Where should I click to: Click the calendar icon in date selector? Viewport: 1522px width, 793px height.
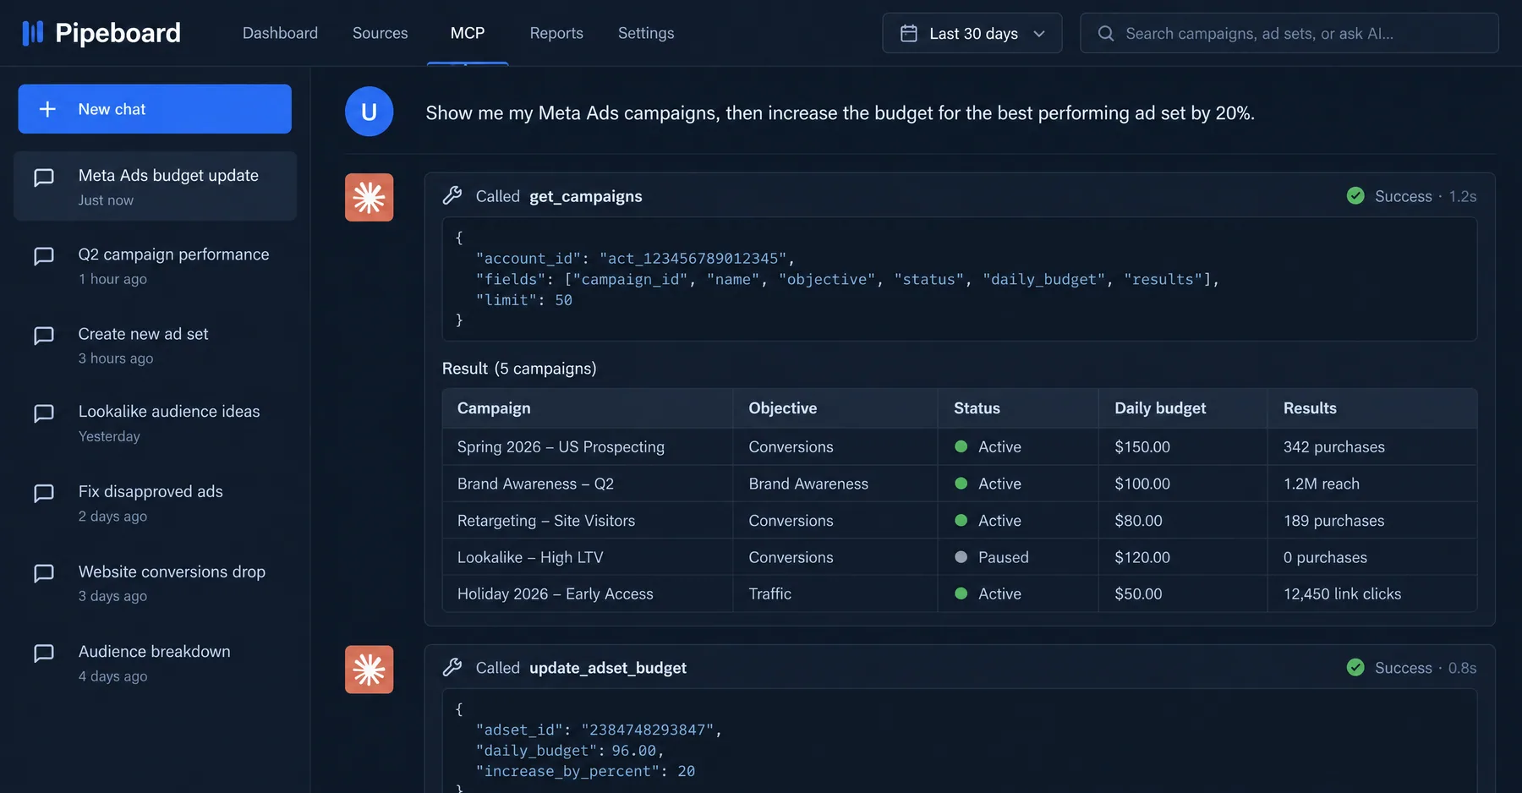click(909, 33)
